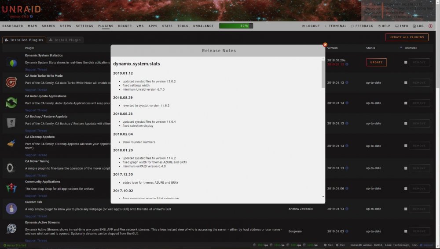Screen dimensions: 440x249
Task: Click the Dynamix Active Streams film reel icon
Action: (11, 228)
